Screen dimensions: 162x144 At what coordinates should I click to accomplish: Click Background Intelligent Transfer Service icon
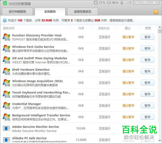coord(6,117)
